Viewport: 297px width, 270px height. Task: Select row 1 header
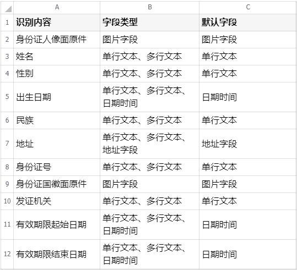pos(7,23)
